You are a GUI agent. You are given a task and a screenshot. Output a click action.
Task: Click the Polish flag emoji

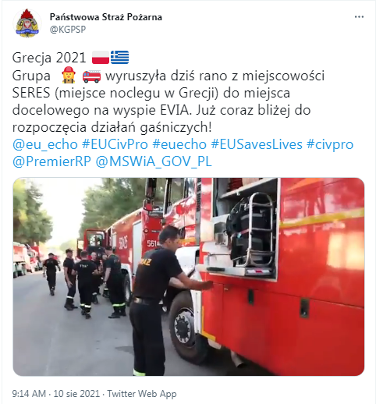101,58
